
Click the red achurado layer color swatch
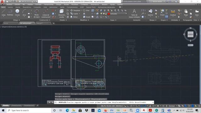tap(109, 14)
